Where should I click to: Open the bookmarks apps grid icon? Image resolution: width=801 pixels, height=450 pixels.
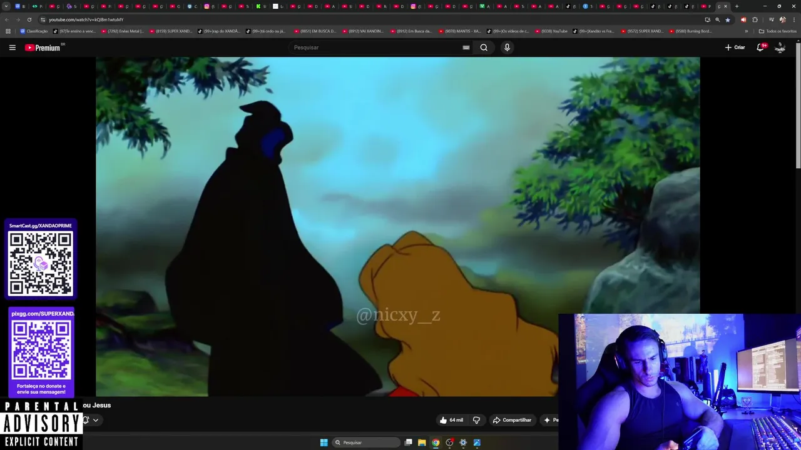coord(8,31)
